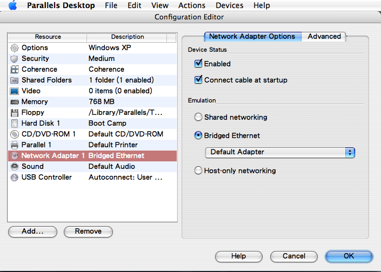This screenshot has height=272, width=381.
Task: Select the Security resource label
Action: [x=35, y=59]
